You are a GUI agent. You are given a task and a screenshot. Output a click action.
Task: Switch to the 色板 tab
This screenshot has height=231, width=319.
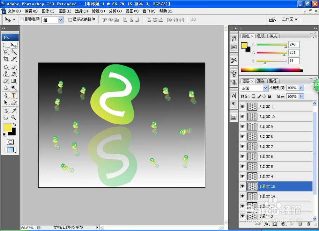pos(261,36)
